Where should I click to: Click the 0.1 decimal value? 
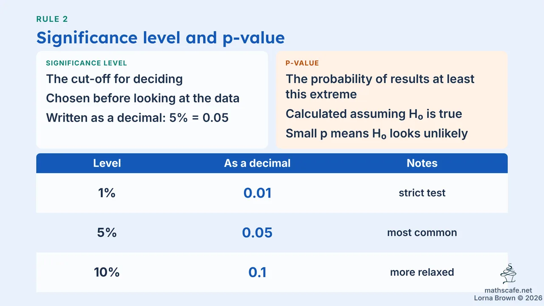(257, 272)
